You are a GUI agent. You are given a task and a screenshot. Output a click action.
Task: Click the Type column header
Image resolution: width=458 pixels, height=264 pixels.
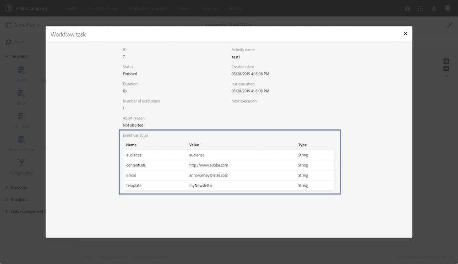coord(302,145)
